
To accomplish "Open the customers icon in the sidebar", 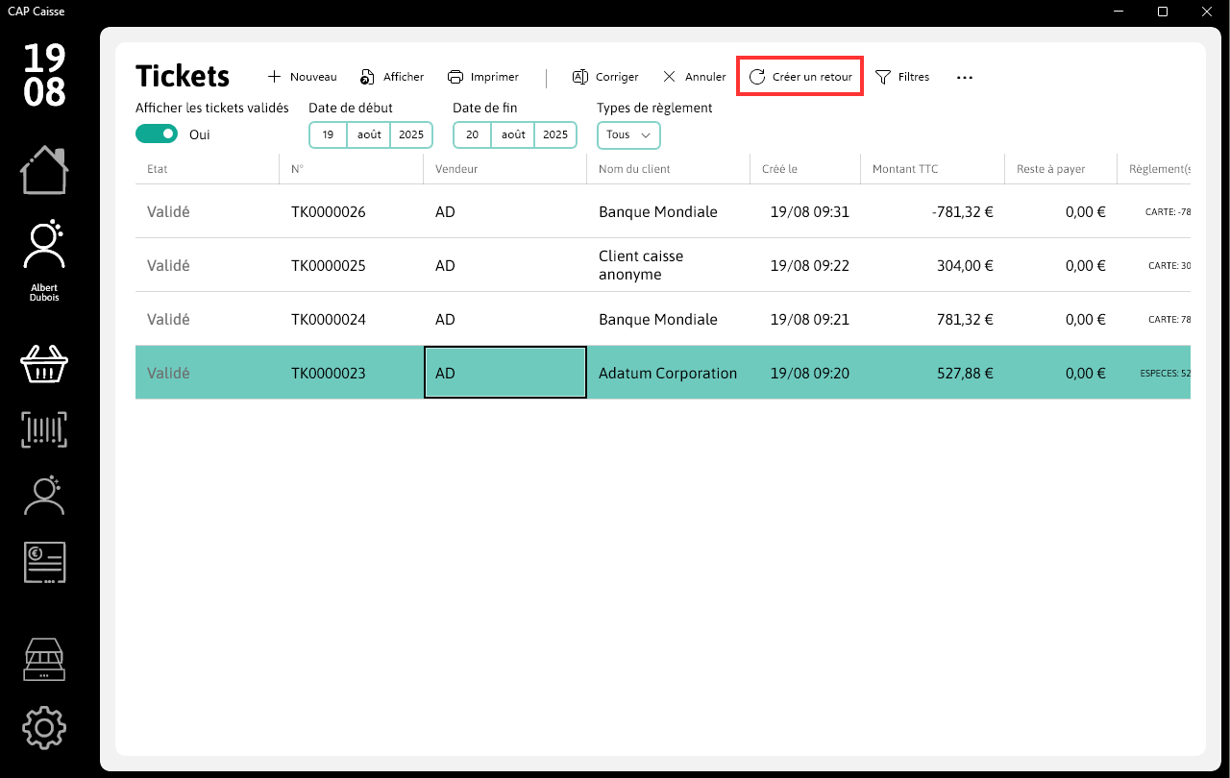I will pyautogui.click(x=44, y=496).
